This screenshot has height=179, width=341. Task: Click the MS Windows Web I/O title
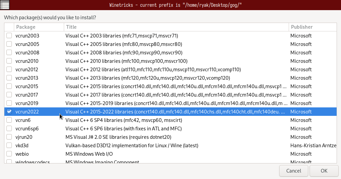[89, 154]
